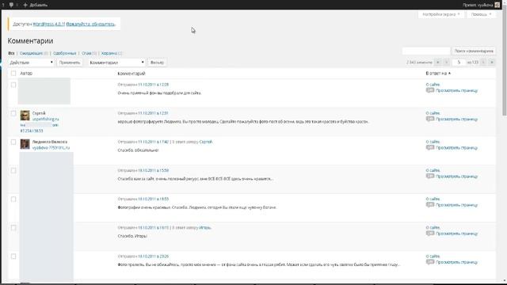Viewport: 507px width, 285px height.
Task: Click the Комментарий column header
Action: [132, 74]
